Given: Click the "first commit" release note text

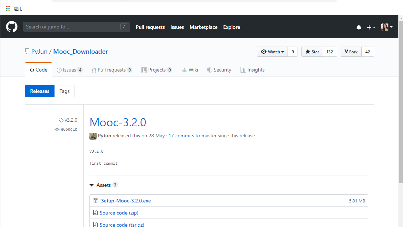Looking at the screenshot, I should click(x=103, y=163).
